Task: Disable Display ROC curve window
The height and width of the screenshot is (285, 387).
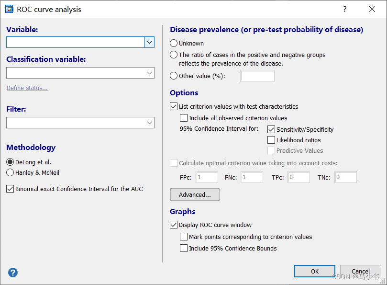Action: (x=174, y=225)
